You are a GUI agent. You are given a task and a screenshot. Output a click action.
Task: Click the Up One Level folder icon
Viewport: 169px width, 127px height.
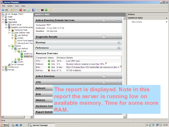[12, 10]
